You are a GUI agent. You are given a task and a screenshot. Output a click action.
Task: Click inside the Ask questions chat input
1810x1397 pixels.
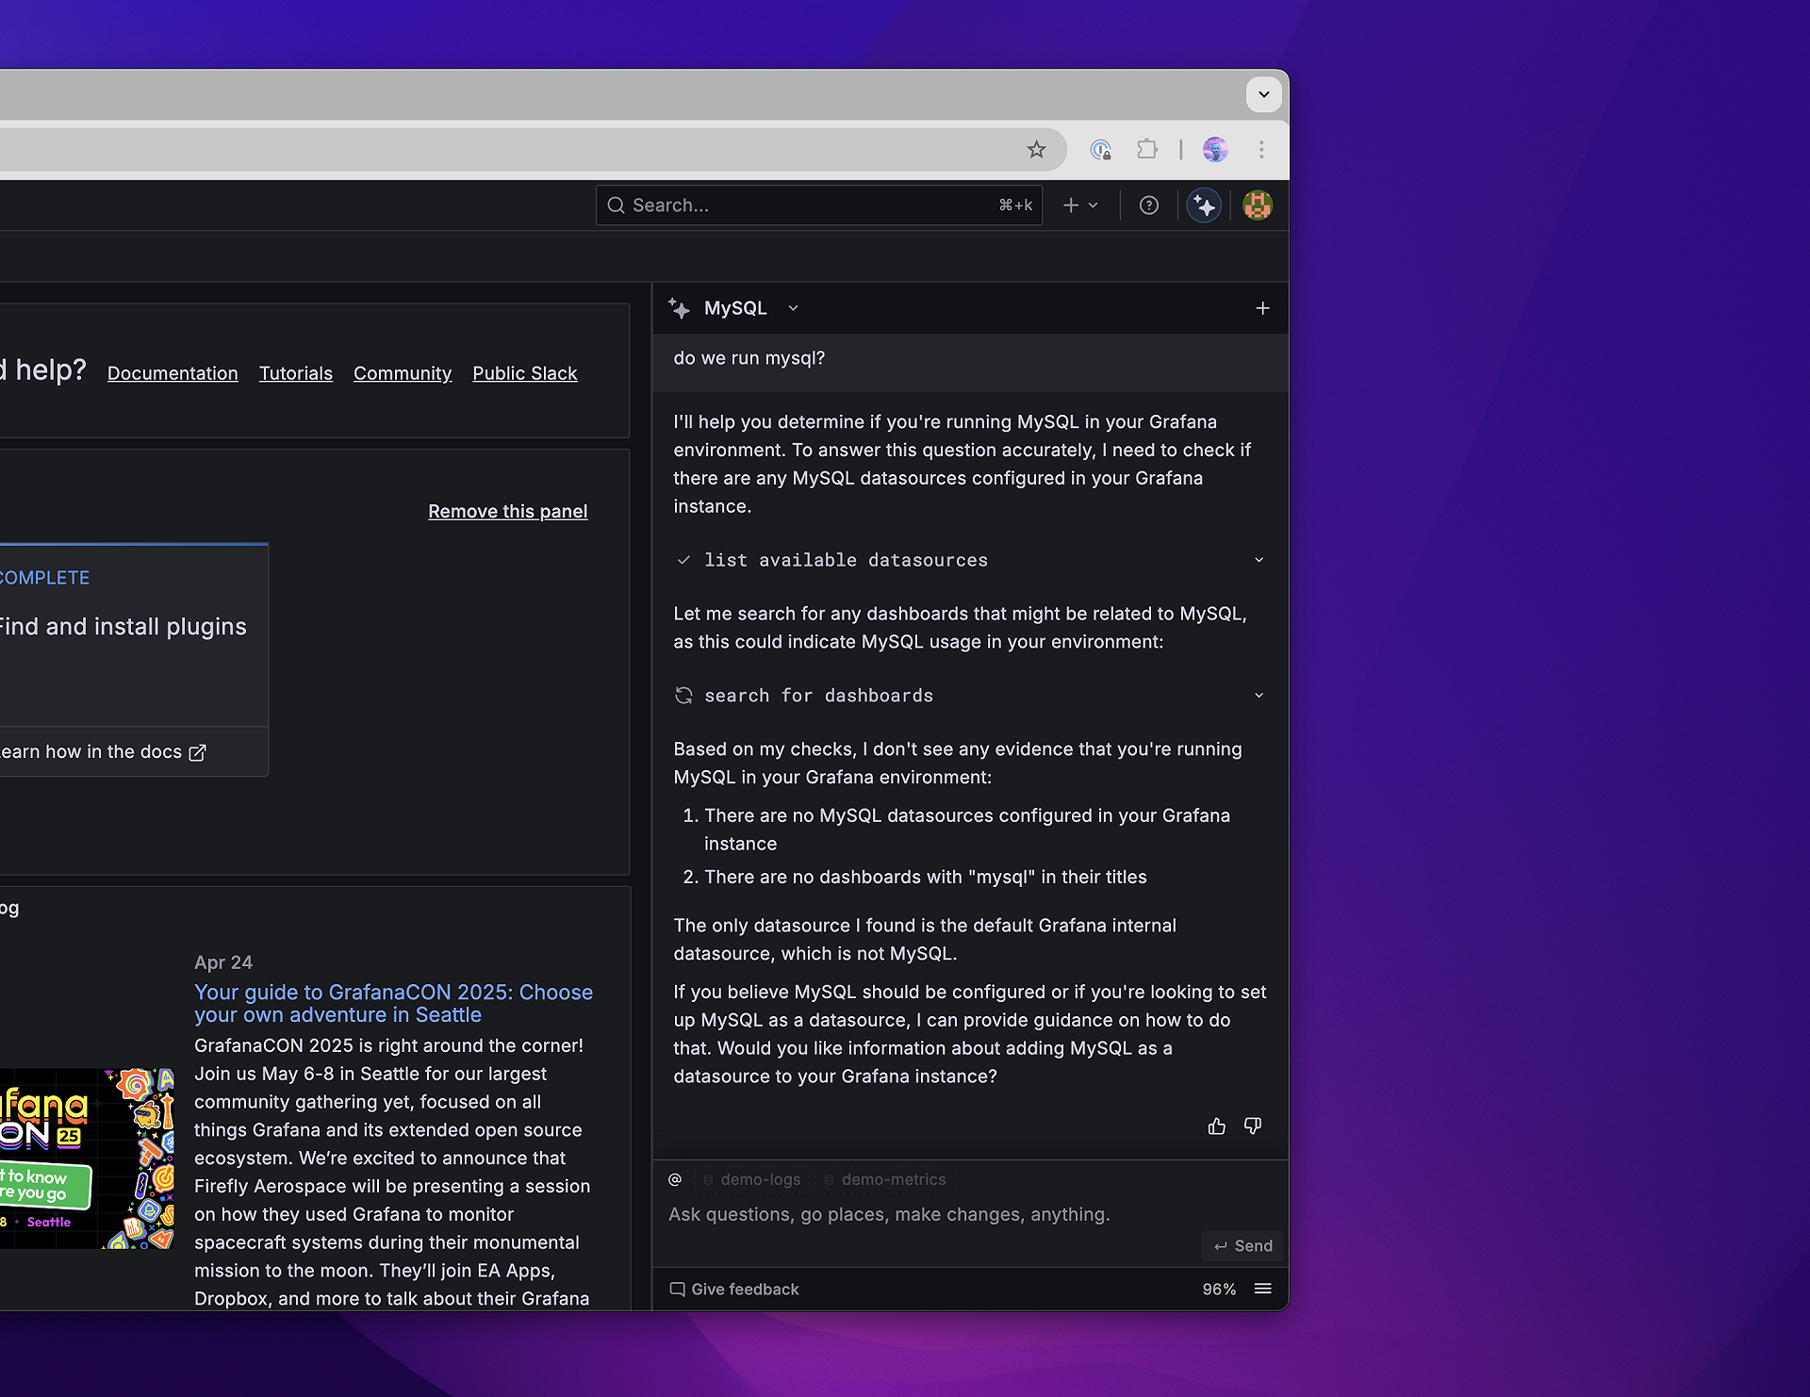(889, 1214)
